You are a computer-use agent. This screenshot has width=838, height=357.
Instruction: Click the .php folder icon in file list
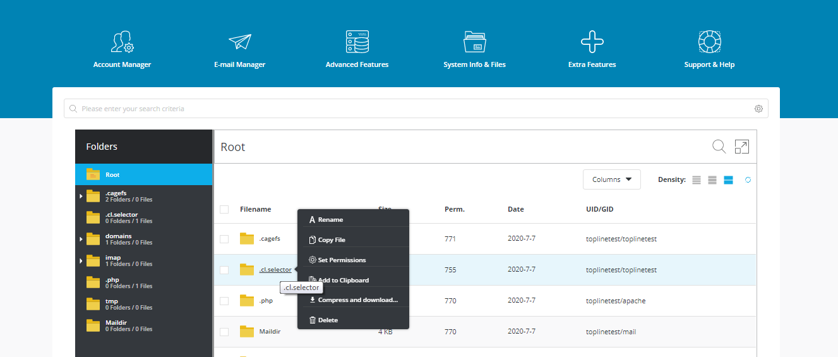pyautogui.click(x=246, y=301)
